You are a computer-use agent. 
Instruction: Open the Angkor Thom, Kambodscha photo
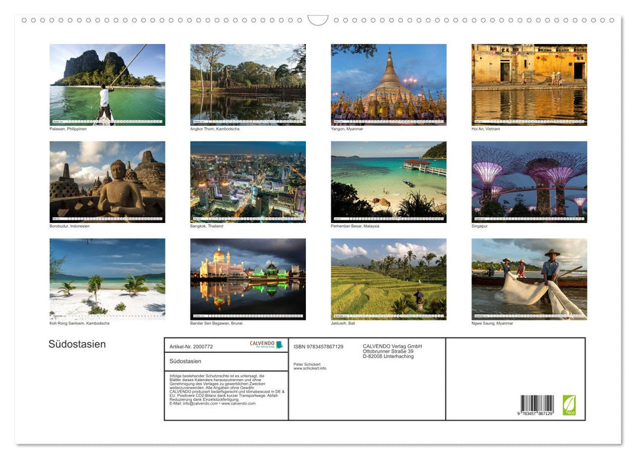[x=248, y=82]
